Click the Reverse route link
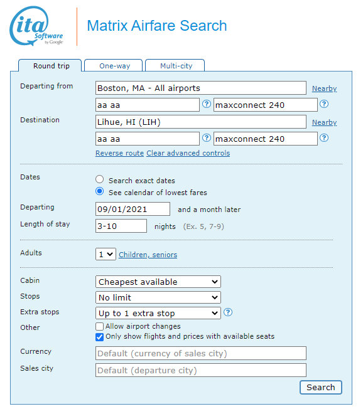This screenshot has height=409, width=363. point(119,153)
